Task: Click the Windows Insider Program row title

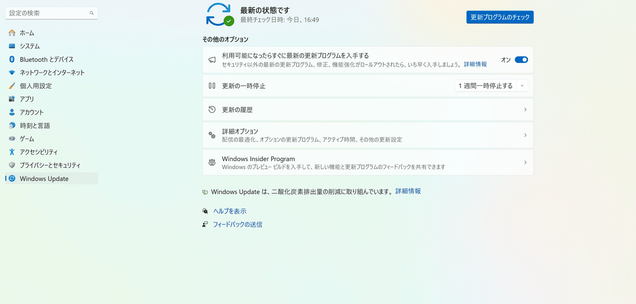Action: pos(258,159)
